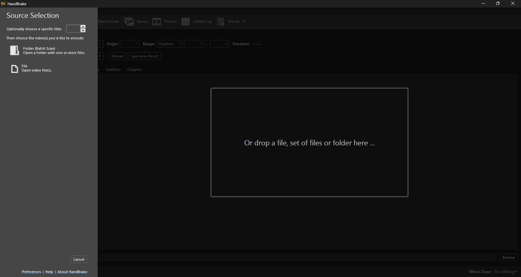Click Start Encode in the toolbar
521x277 pixels.
tap(108, 22)
